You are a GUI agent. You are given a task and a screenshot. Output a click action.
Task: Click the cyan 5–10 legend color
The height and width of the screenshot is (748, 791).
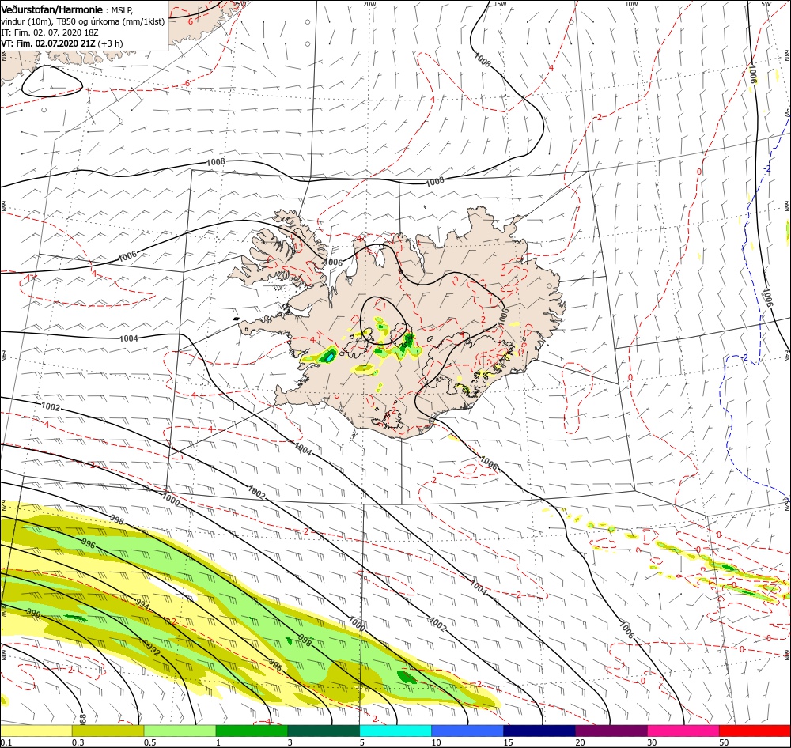pyautogui.click(x=395, y=731)
